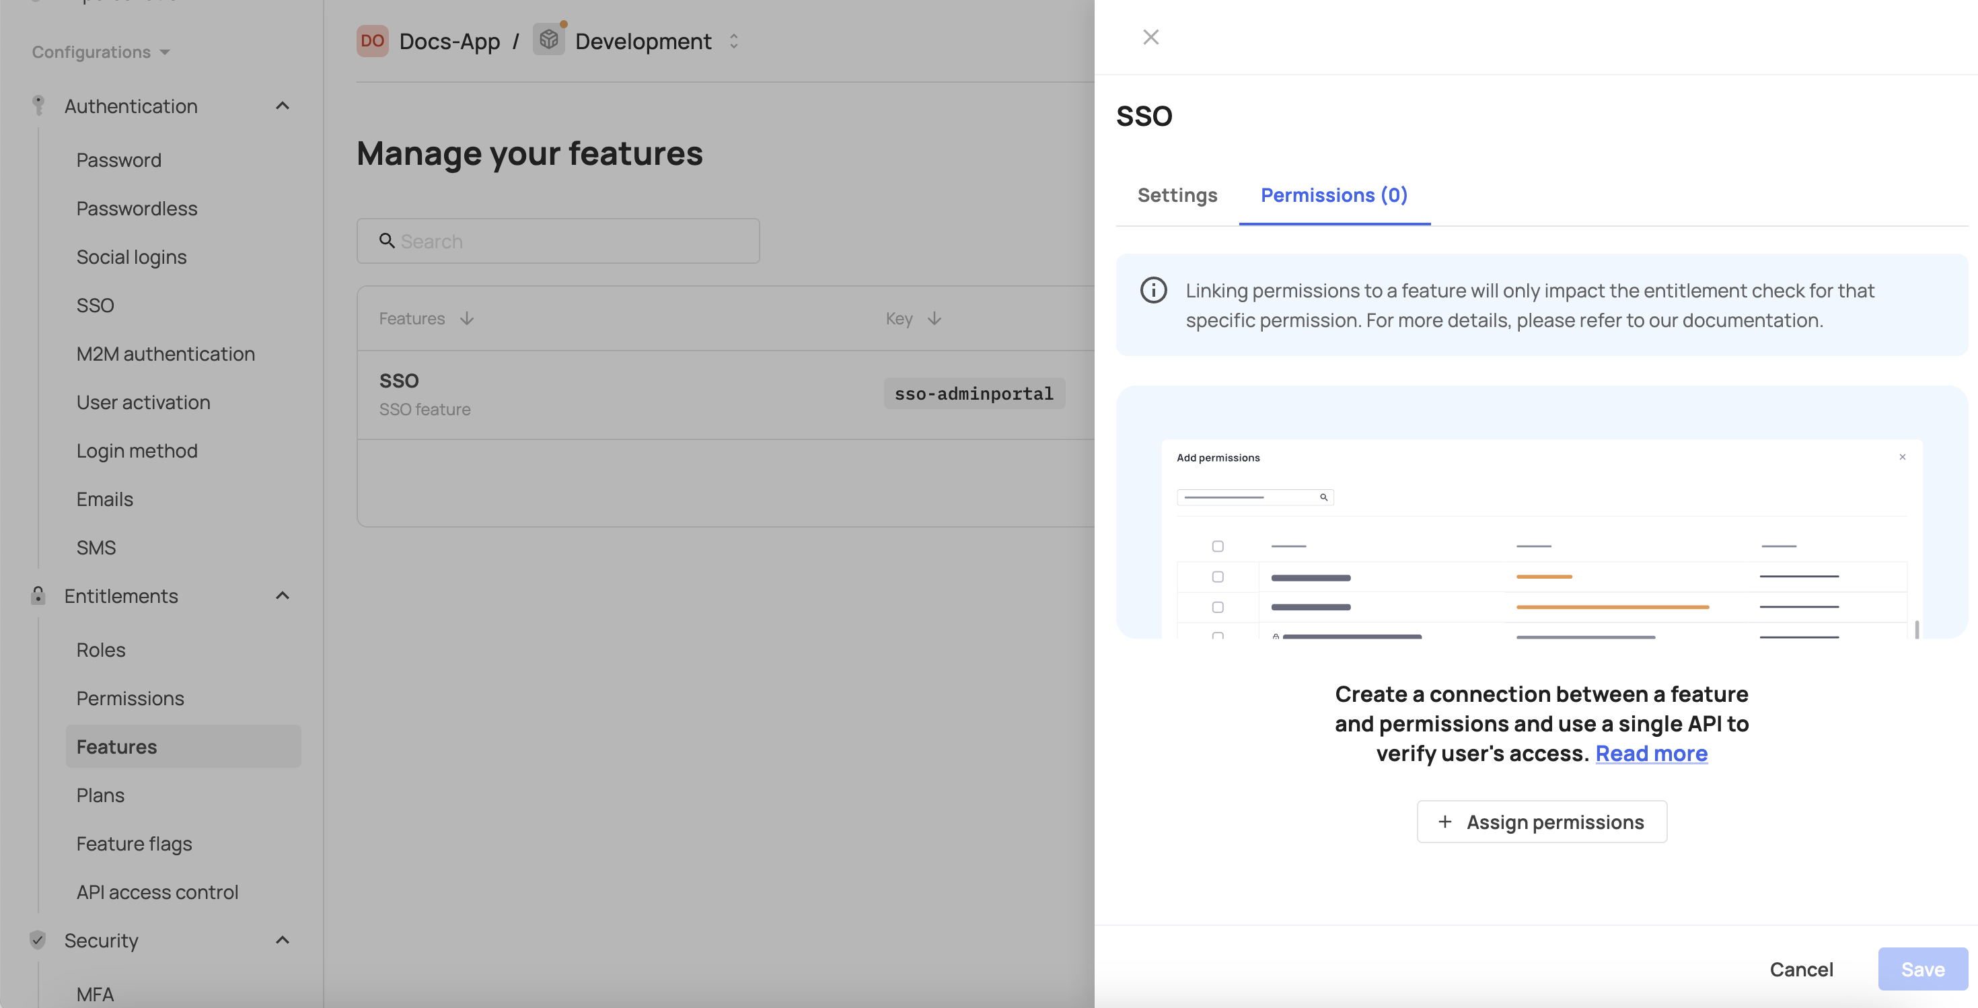The width and height of the screenshot is (1978, 1008).
Task: Click the lock icon beside Entitlements
Action: click(38, 596)
